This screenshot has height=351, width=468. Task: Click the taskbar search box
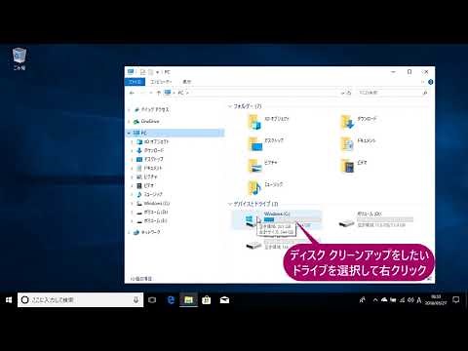(80, 299)
